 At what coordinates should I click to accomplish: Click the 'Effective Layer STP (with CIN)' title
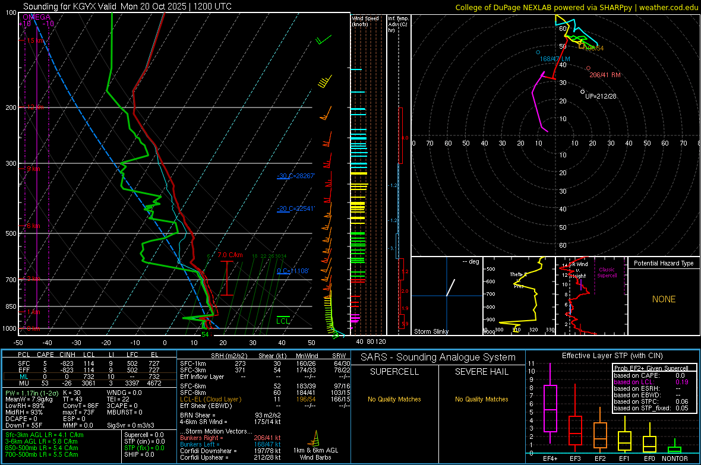pos(612,356)
